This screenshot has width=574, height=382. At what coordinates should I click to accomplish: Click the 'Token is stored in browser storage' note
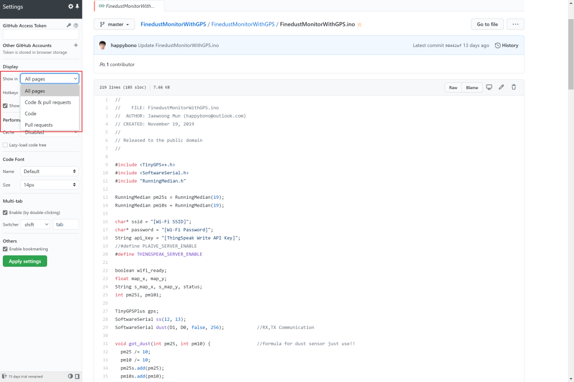(35, 52)
